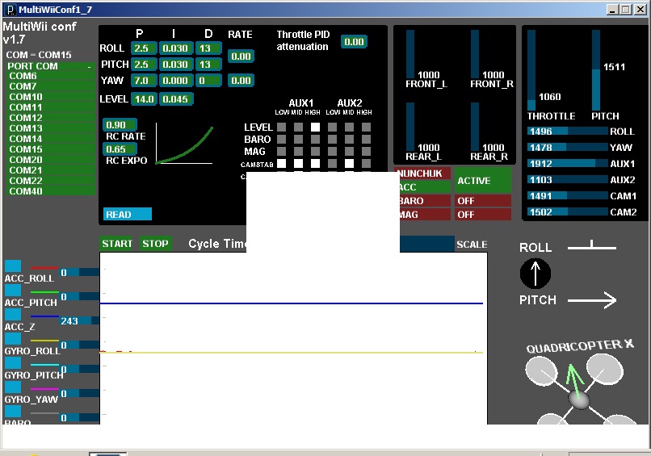This screenshot has height=456, width=651.
Task: Enable LEVEL on AUX1 LOW checkbox
Action: pyautogui.click(x=281, y=127)
